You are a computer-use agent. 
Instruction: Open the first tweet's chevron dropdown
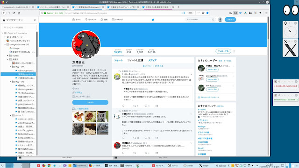point(191,74)
